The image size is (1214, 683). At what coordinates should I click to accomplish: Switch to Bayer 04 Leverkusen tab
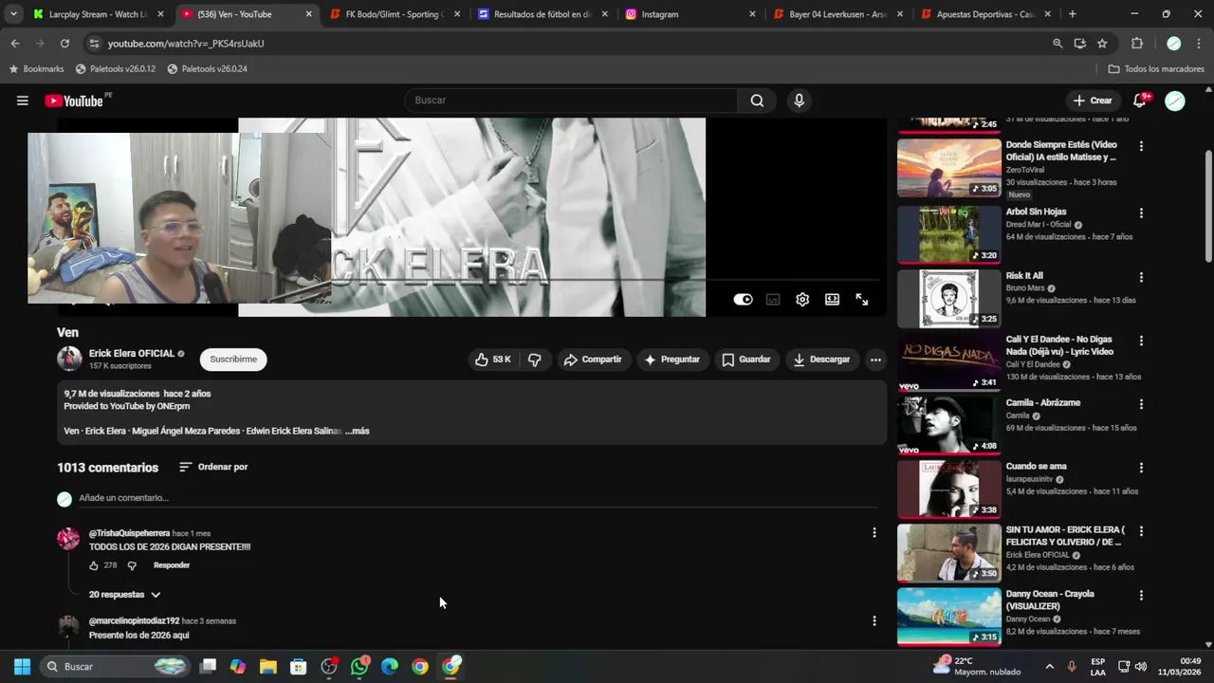pyautogui.click(x=839, y=14)
